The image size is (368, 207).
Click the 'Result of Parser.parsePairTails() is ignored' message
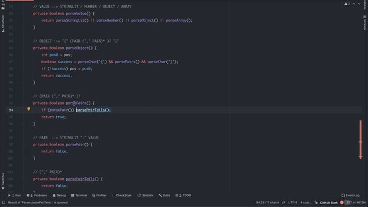click(x=38, y=202)
